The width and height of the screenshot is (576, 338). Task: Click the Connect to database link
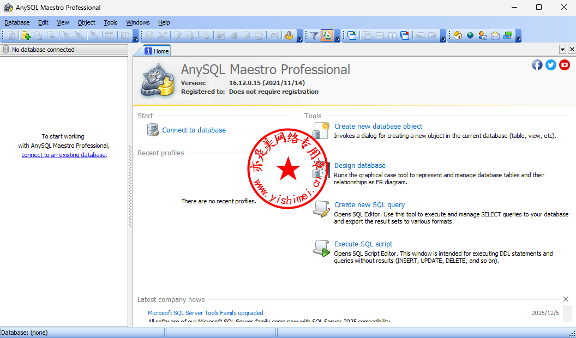[x=194, y=130]
